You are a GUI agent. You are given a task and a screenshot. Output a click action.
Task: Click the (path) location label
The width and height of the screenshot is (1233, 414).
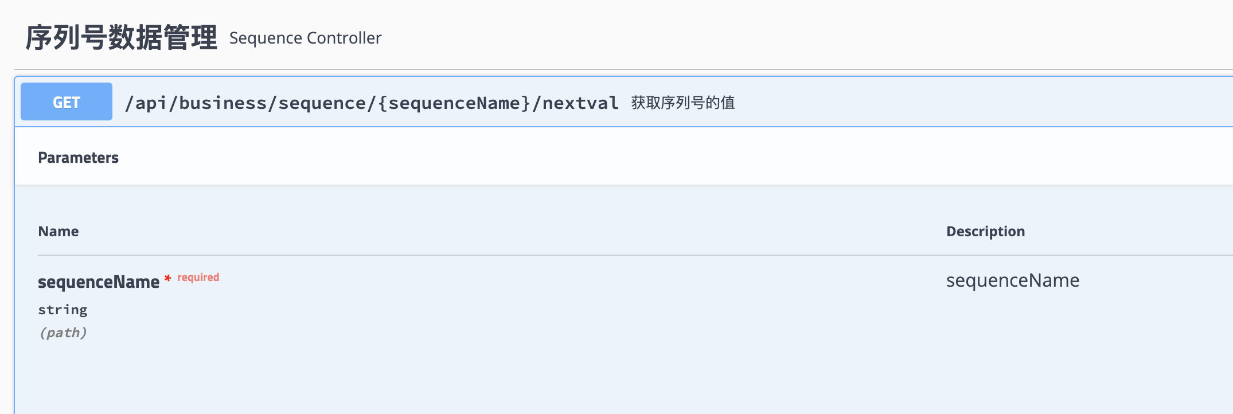pyautogui.click(x=63, y=332)
